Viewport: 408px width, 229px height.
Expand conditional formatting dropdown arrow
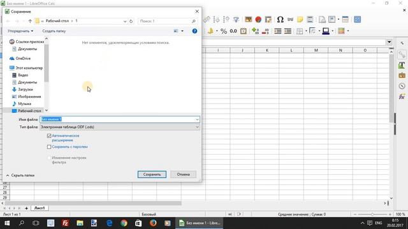(348, 31)
